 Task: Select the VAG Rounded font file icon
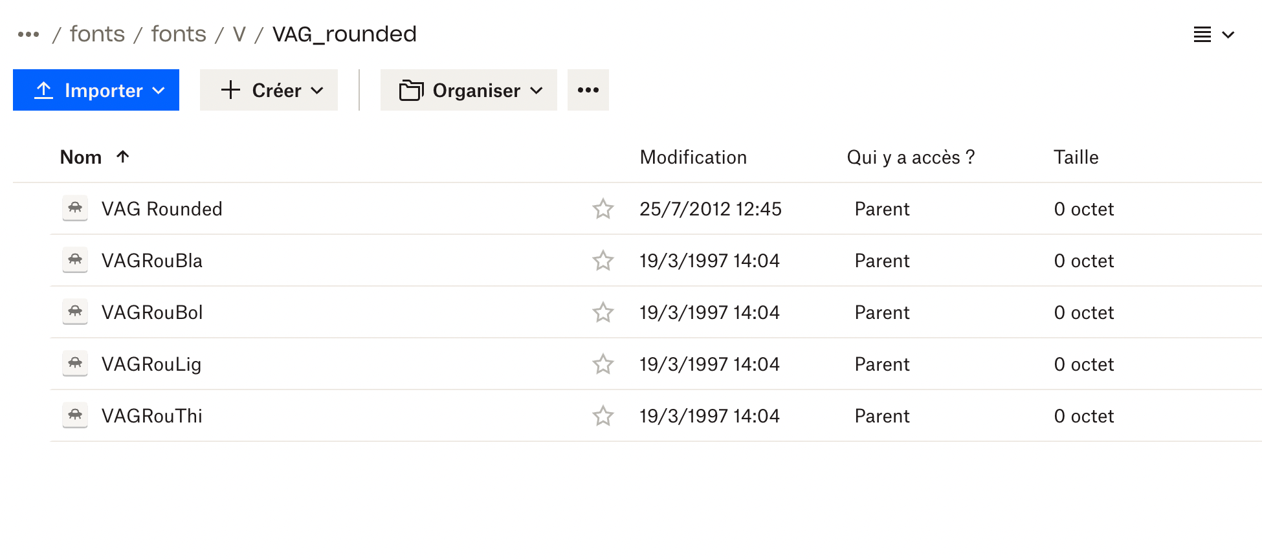point(74,208)
